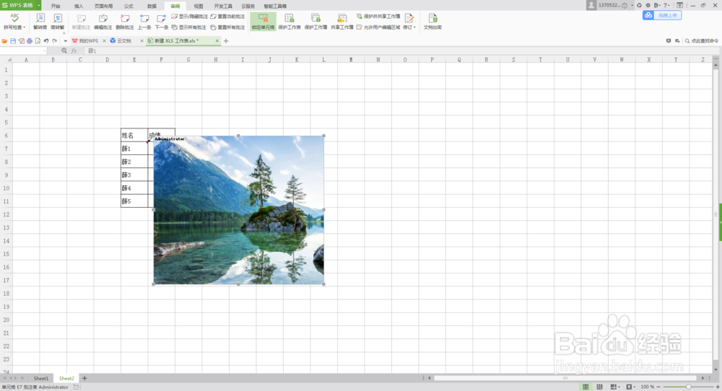Delete the comment via 删除批注

(124, 22)
